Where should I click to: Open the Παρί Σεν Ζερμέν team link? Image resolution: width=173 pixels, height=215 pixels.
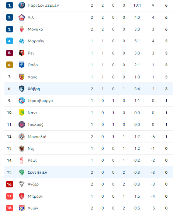(43, 6)
